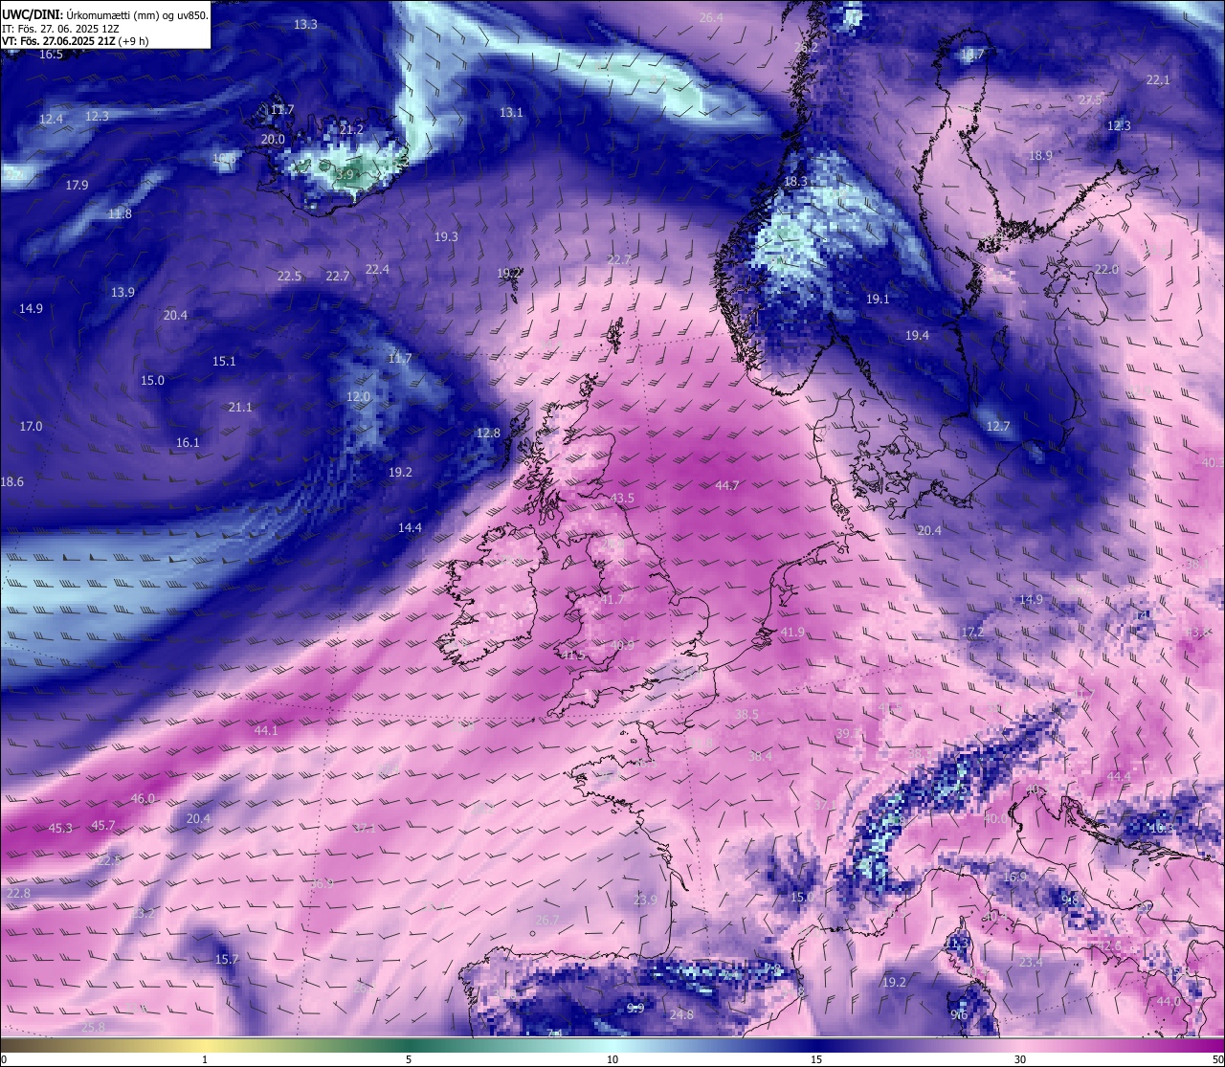1225x1067 pixels.
Task: Click the 40.0 value label
Action: coord(994,819)
